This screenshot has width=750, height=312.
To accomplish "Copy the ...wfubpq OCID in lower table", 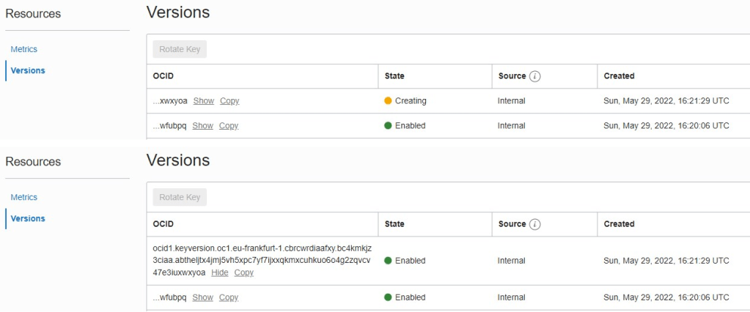I will 229,298.
